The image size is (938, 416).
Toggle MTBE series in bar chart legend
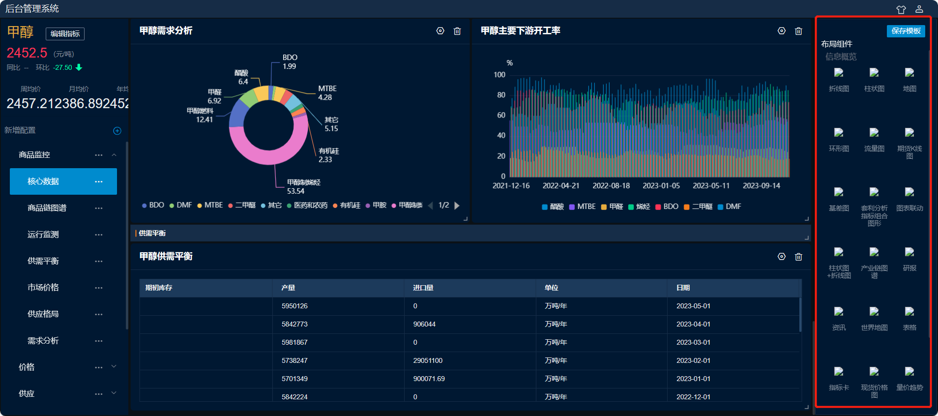click(582, 207)
